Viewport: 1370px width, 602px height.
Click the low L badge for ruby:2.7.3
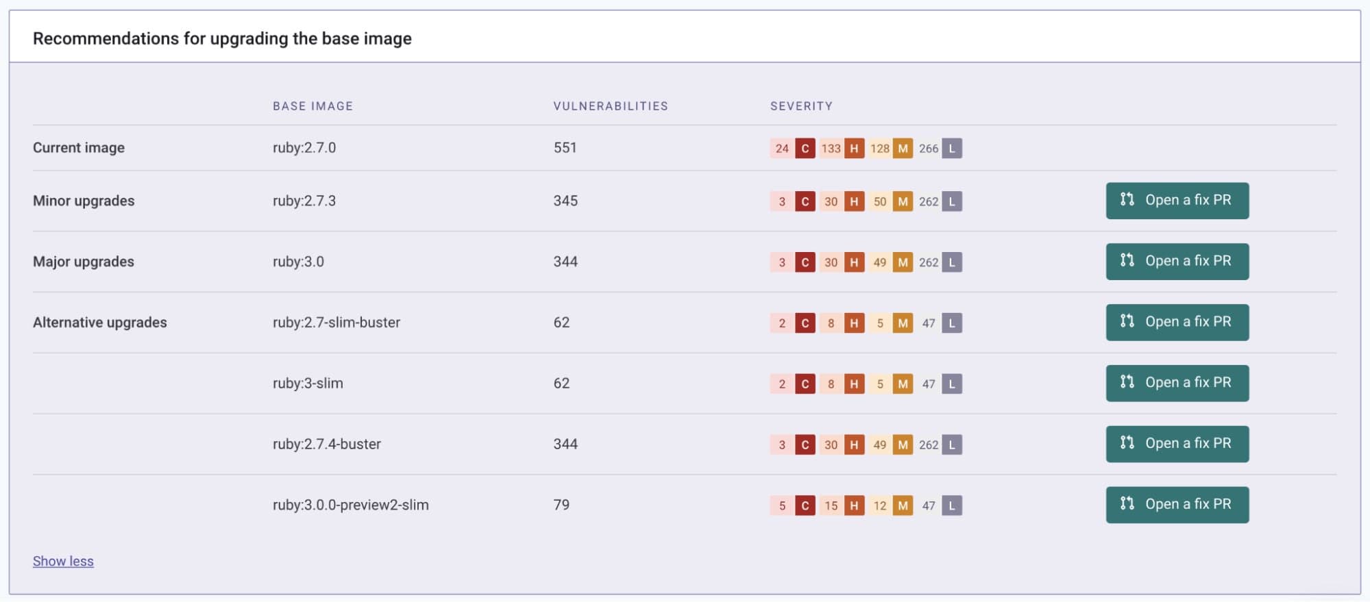(x=952, y=201)
